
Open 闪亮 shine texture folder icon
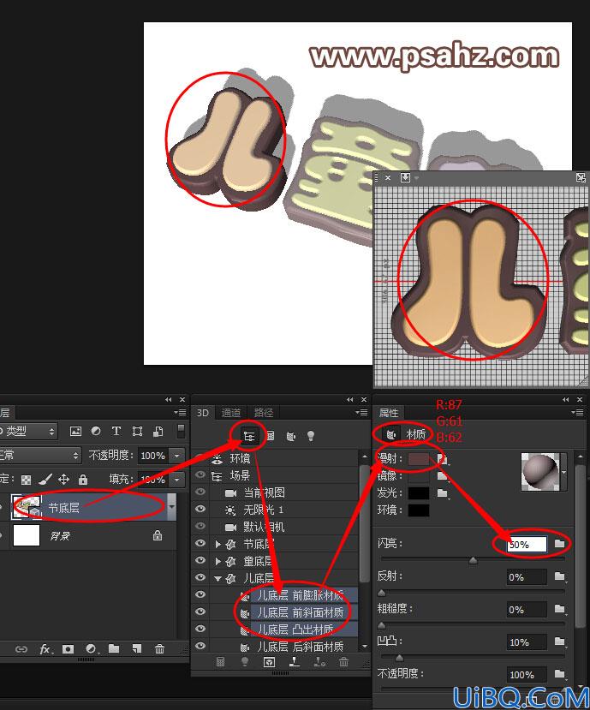click(x=560, y=544)
